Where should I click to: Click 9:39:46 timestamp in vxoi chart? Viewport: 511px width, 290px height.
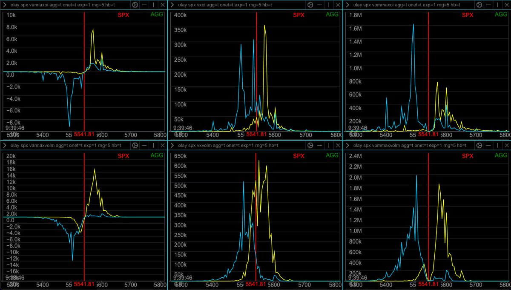183,127
